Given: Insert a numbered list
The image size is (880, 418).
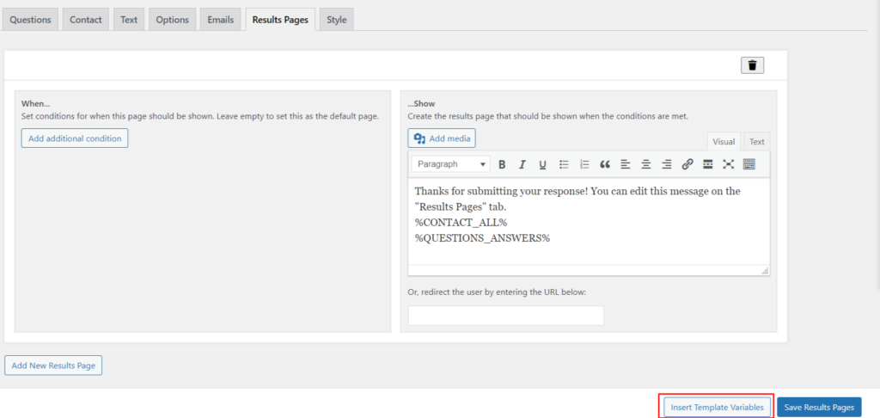Looking at the screenshot, I should point(584,164).
